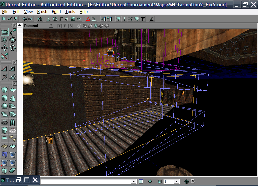The height and width of the screenshot is (186, 258).
Task: Open the Brush menu
Action: coord(42,12)
